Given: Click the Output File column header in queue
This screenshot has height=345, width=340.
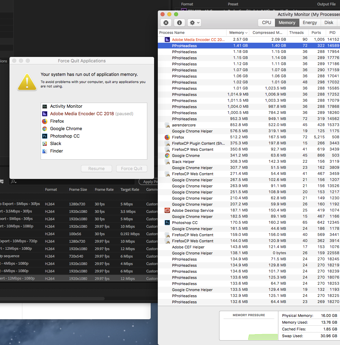Looking at the screenshot, I should (326, 4).
